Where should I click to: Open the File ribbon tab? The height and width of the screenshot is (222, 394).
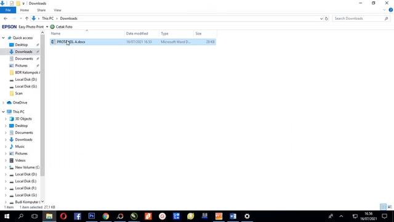pyautogui.click(x=8, y=10)
